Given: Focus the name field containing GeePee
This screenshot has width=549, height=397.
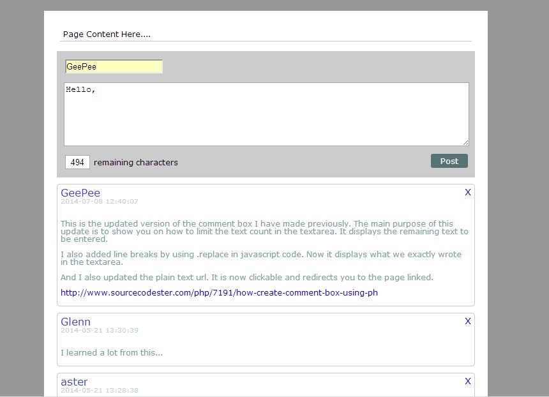Looking at the screenshot, I should 114,66.
